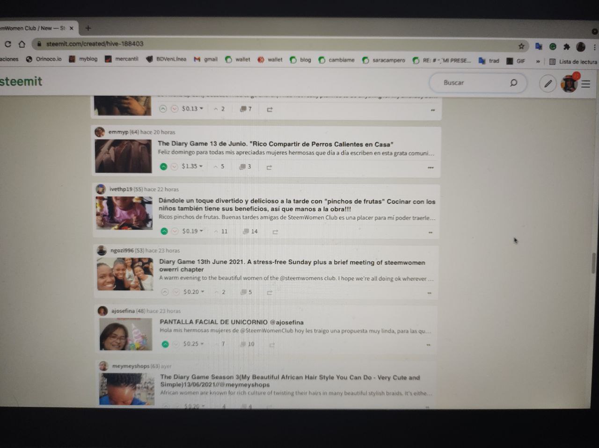Upvote the ajosefina unicornio post
Screen dimensions: 599x448
coord(165,344)
